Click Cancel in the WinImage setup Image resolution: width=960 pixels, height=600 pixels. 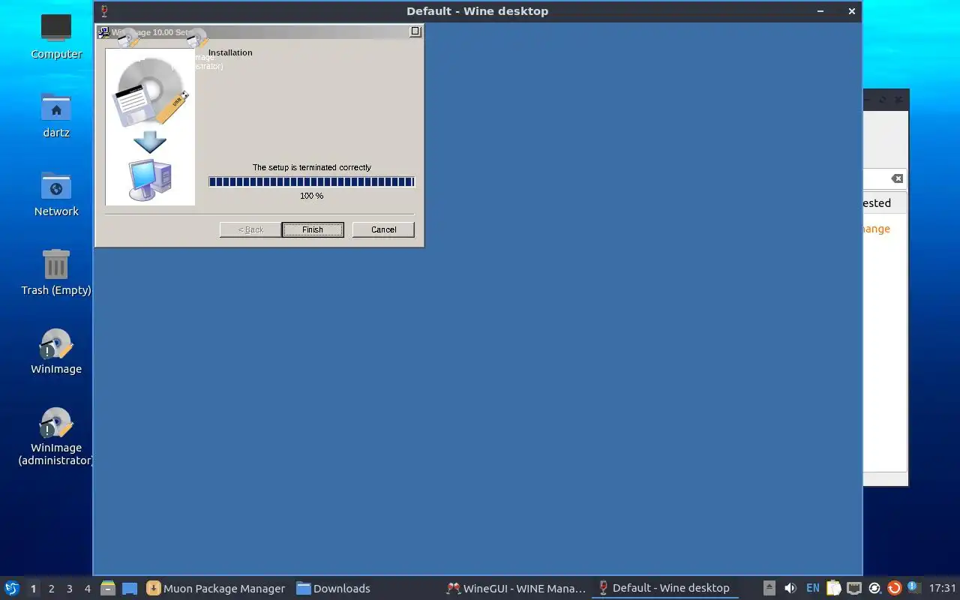pyautogui.click(x=383, y=229)
